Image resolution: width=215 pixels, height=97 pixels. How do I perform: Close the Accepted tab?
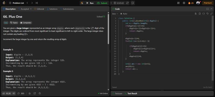pyautogui.click(x=31, y=9)
